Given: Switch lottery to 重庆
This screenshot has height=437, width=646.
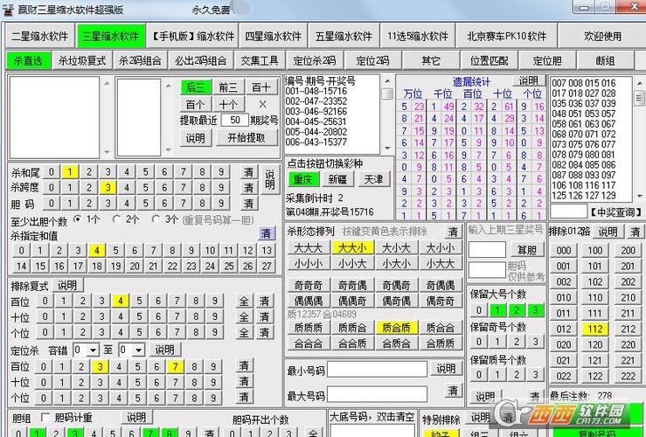Looking at the screenshot, I should [302, 179].
